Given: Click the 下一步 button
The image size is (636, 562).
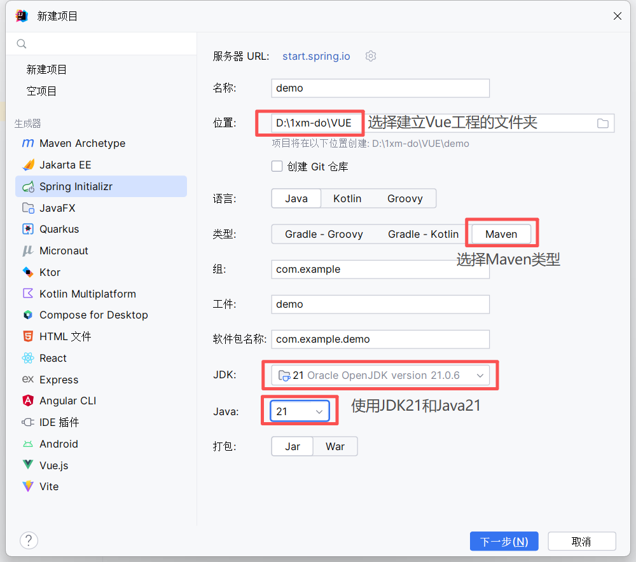Looking at the screenshot, I should [504, 541].
